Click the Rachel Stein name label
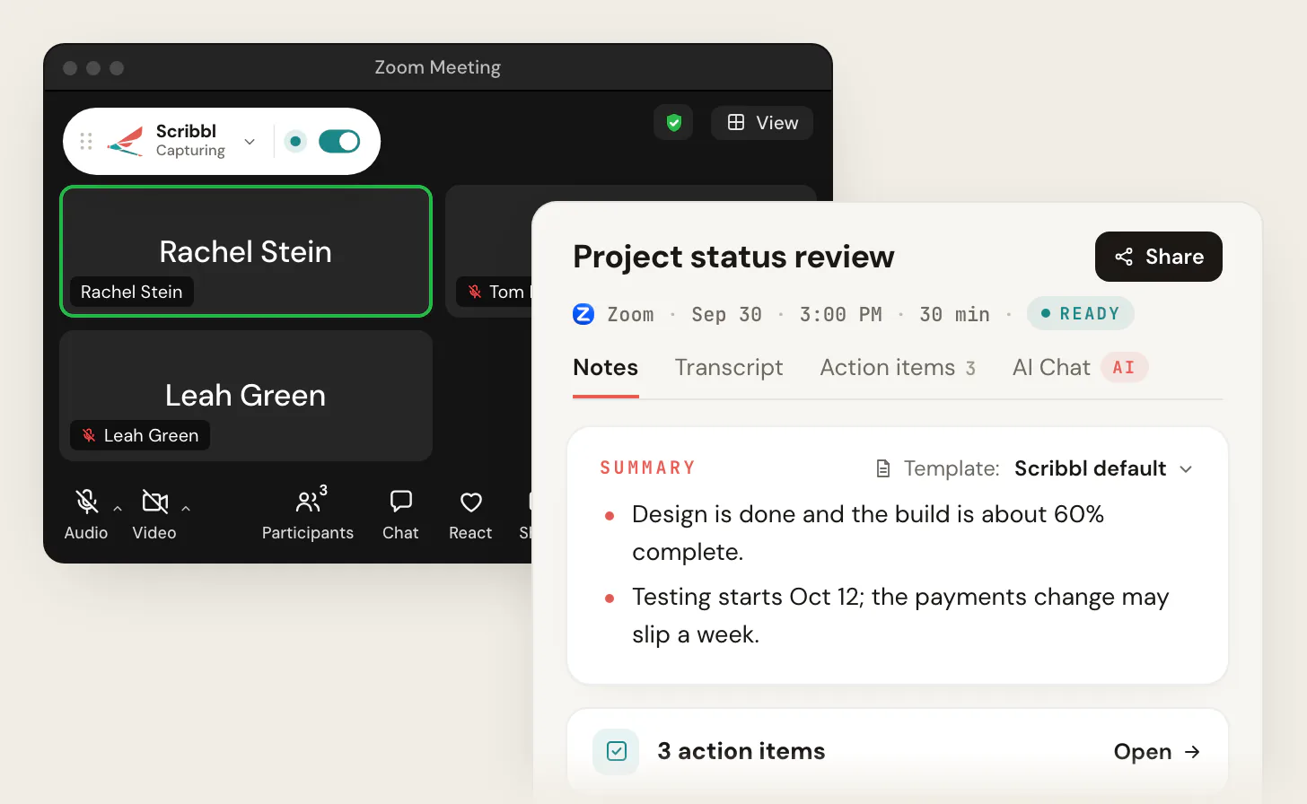Viewport: 1307px width, 804px height. (132, 292)
